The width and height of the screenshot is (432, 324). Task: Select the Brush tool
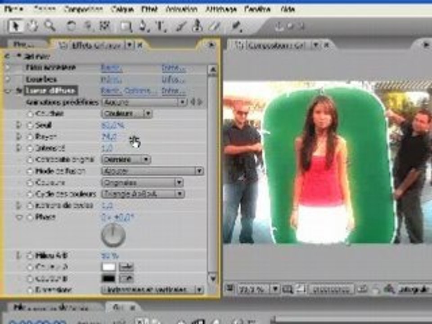click(x=180, y=27)
